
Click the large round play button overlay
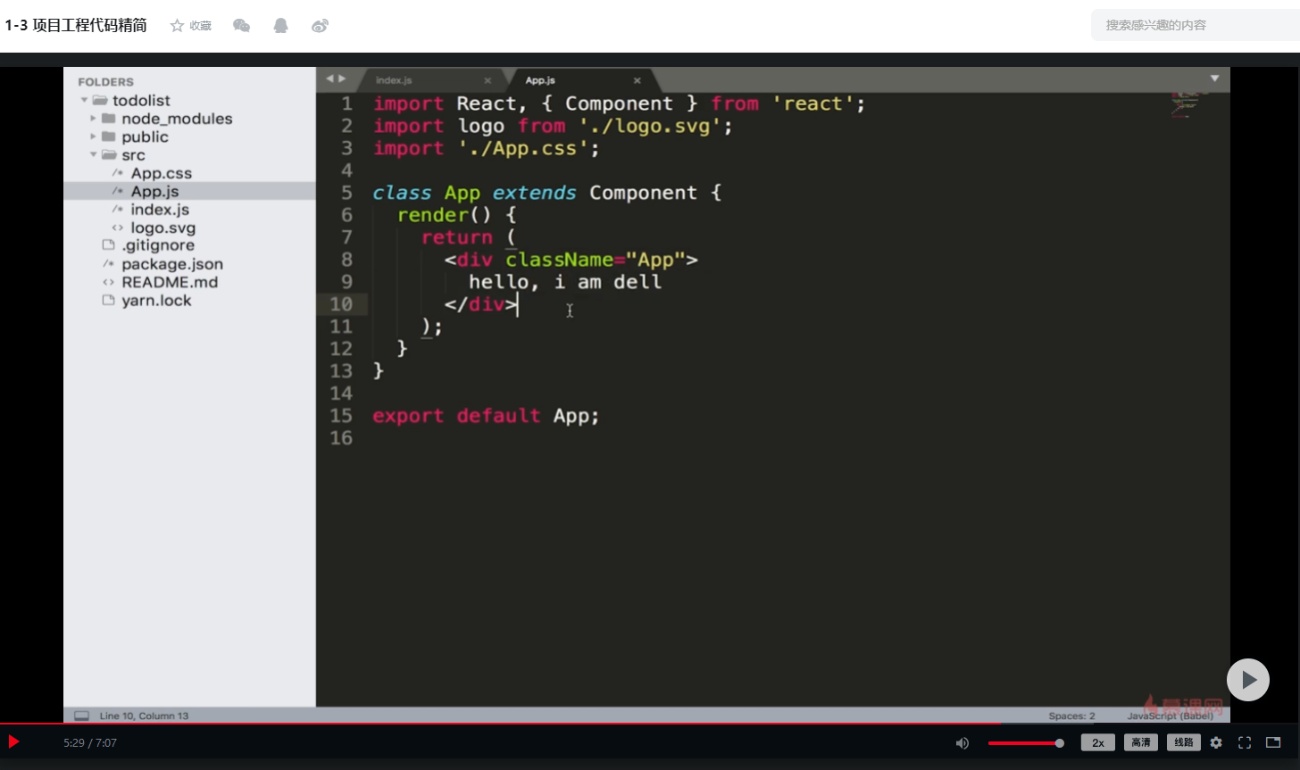tap(1248, 680)
